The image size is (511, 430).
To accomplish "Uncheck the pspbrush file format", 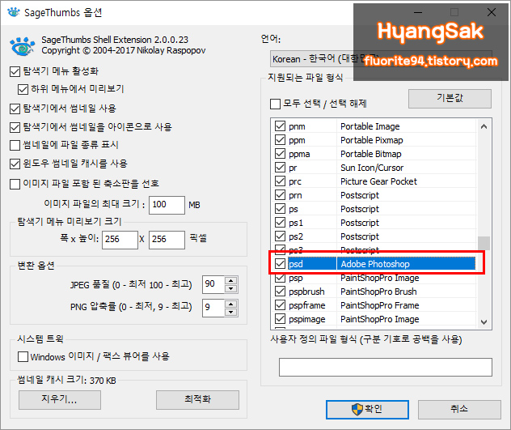I will [x=280, y=292].
